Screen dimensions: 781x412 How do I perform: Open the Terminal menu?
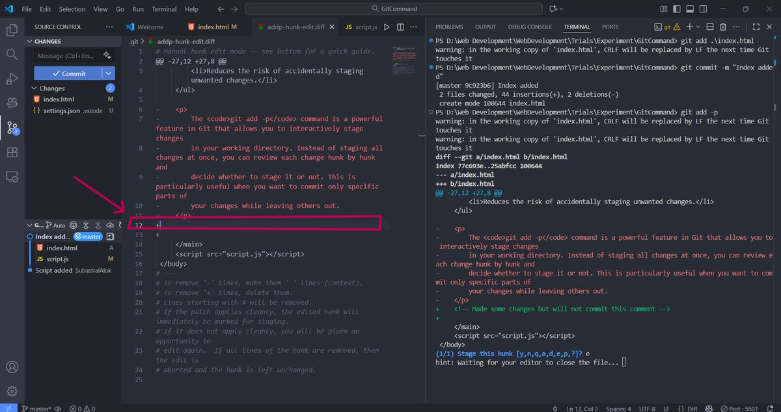pyautogui.click(x=164, y=9)
